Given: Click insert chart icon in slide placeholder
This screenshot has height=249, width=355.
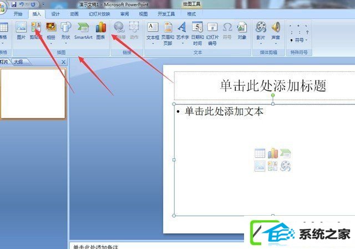Looking at the screenshot, I should pyautogui.click(x=272, y=153).
